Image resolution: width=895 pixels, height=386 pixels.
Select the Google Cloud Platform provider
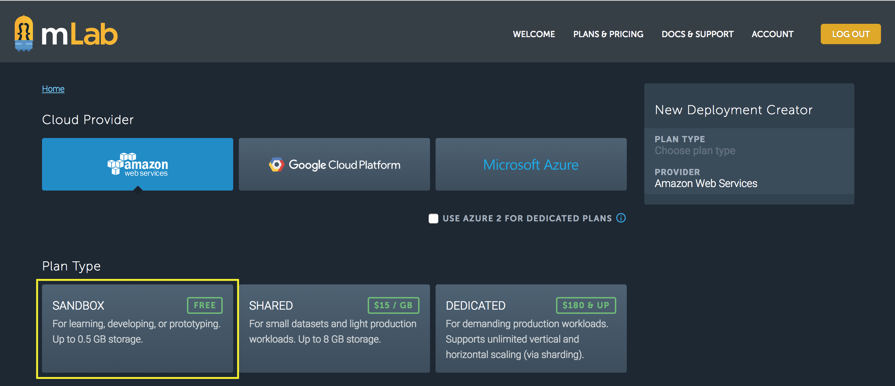(334, 164)
